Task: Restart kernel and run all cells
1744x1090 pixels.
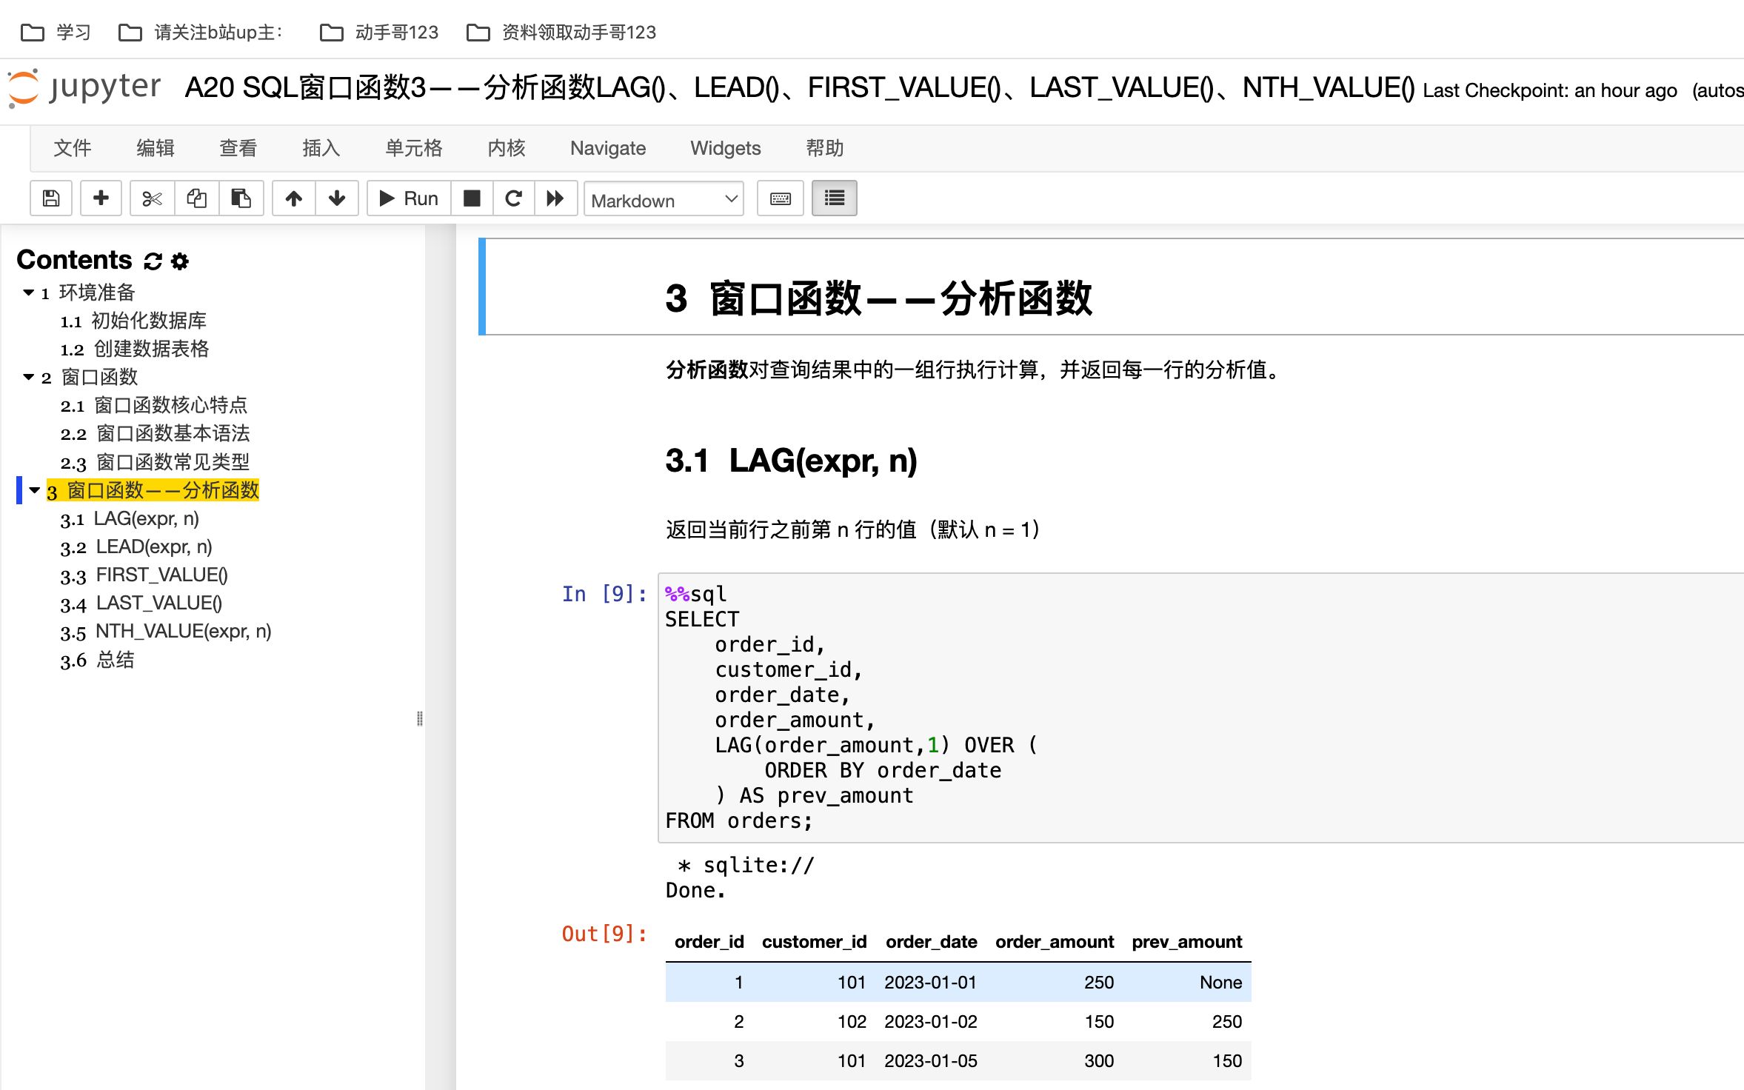Action: (x=556, y=198)
